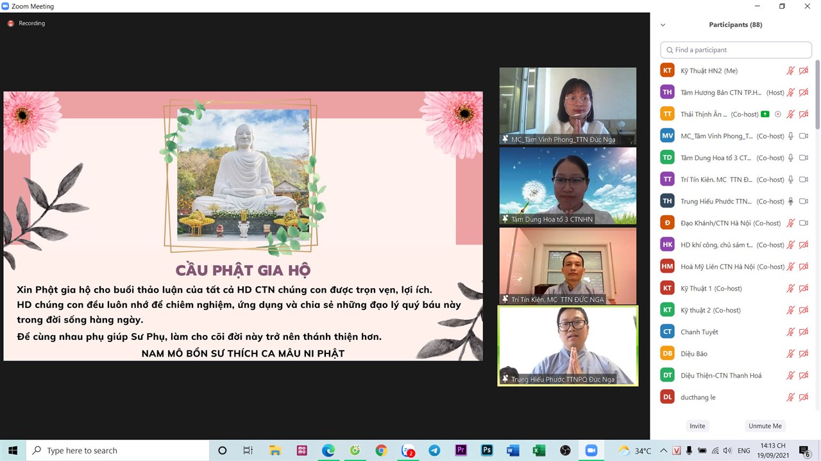Click the DL avatar of ducthang le
Screen dimensions: 821x461
[x=668, y=398]
